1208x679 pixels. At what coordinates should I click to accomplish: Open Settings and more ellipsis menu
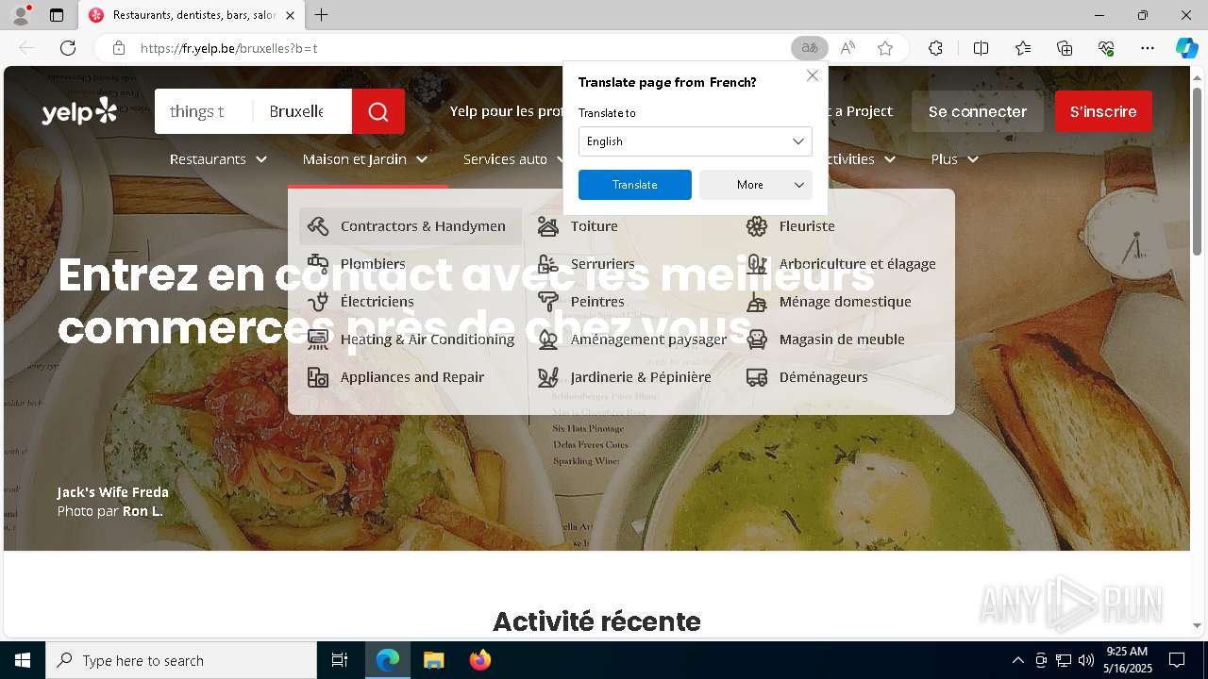click(1148, 48)
